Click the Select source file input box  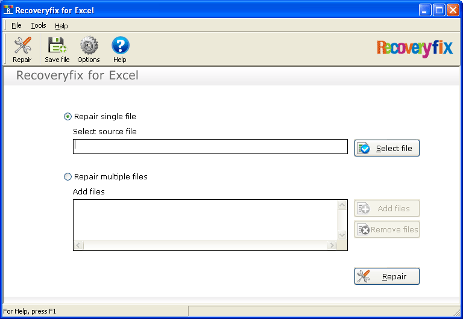coord(210,146)
